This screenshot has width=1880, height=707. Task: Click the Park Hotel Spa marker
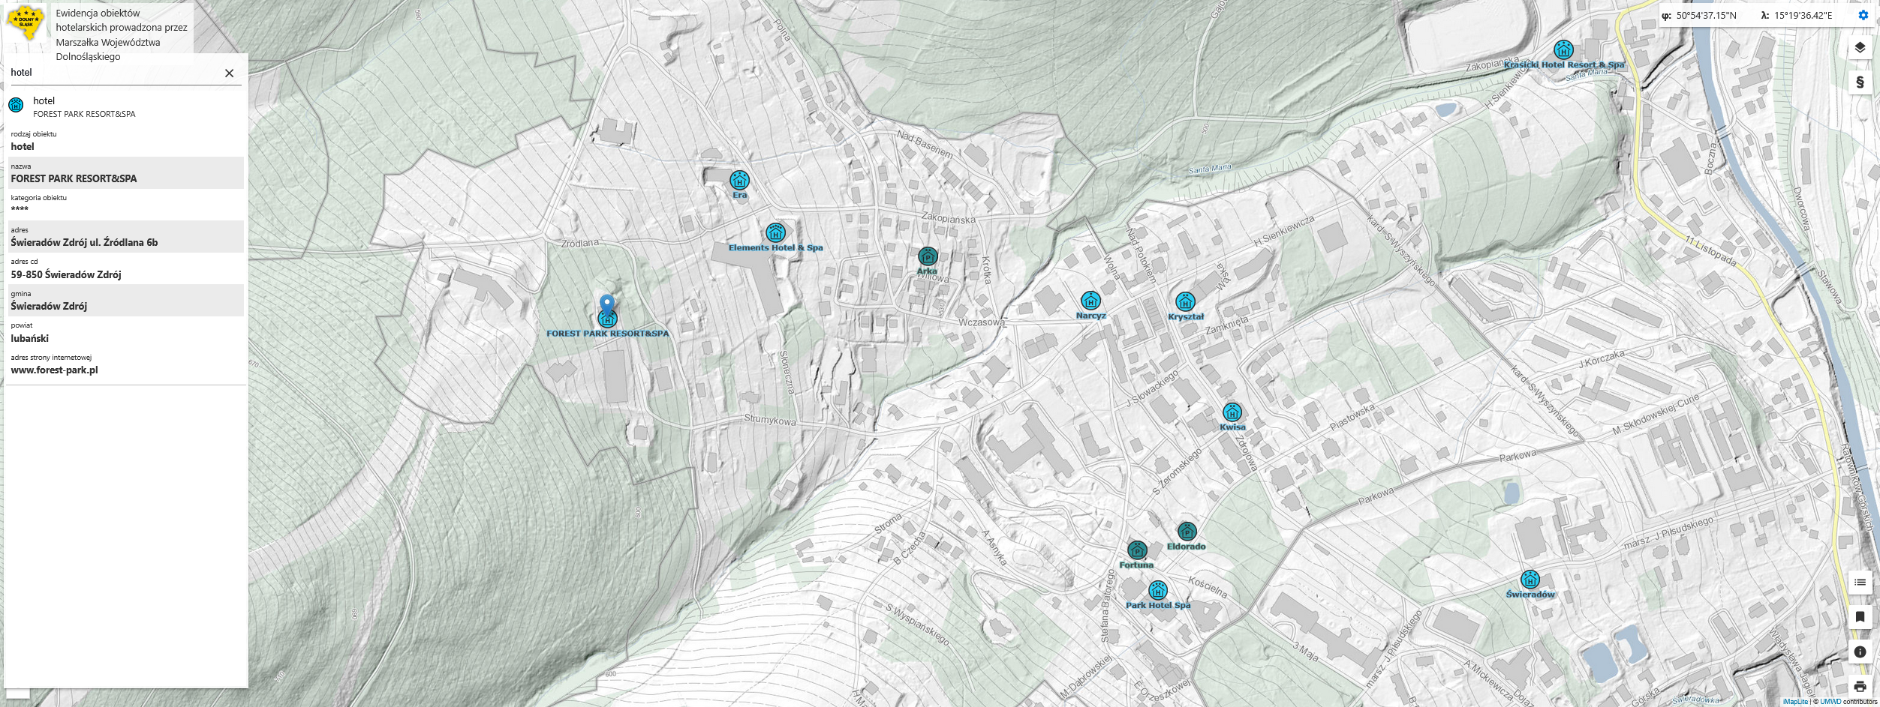point(1158,590)
